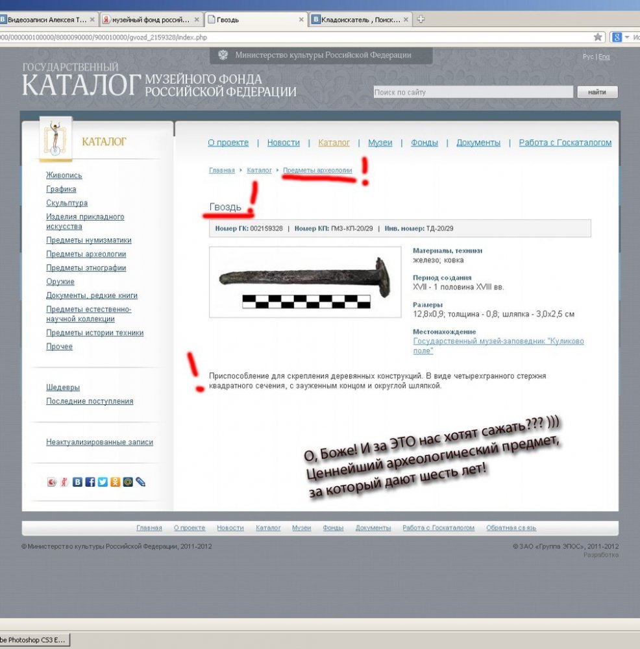
Task: Click the red speaker accessibility icon
Action: (52, 482)
